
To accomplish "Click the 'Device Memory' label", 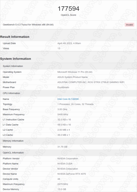I will [x=11, y=190].
